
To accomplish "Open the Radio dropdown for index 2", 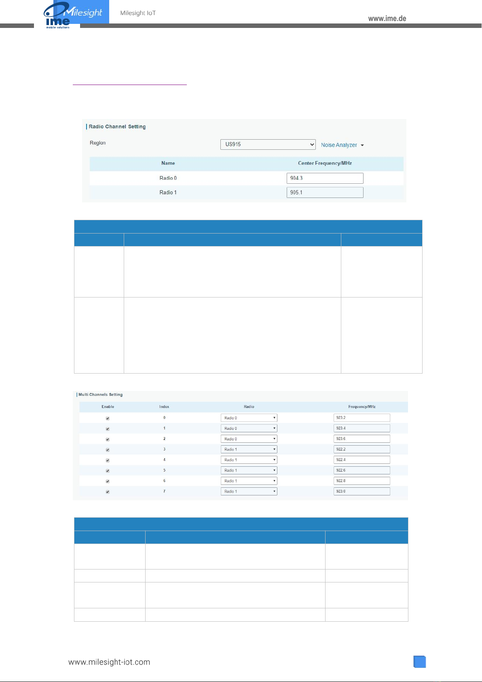I will pyautogui.click(x=249, y=439).
